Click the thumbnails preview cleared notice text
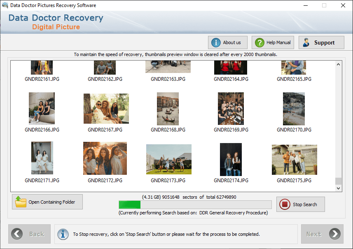 175,54
